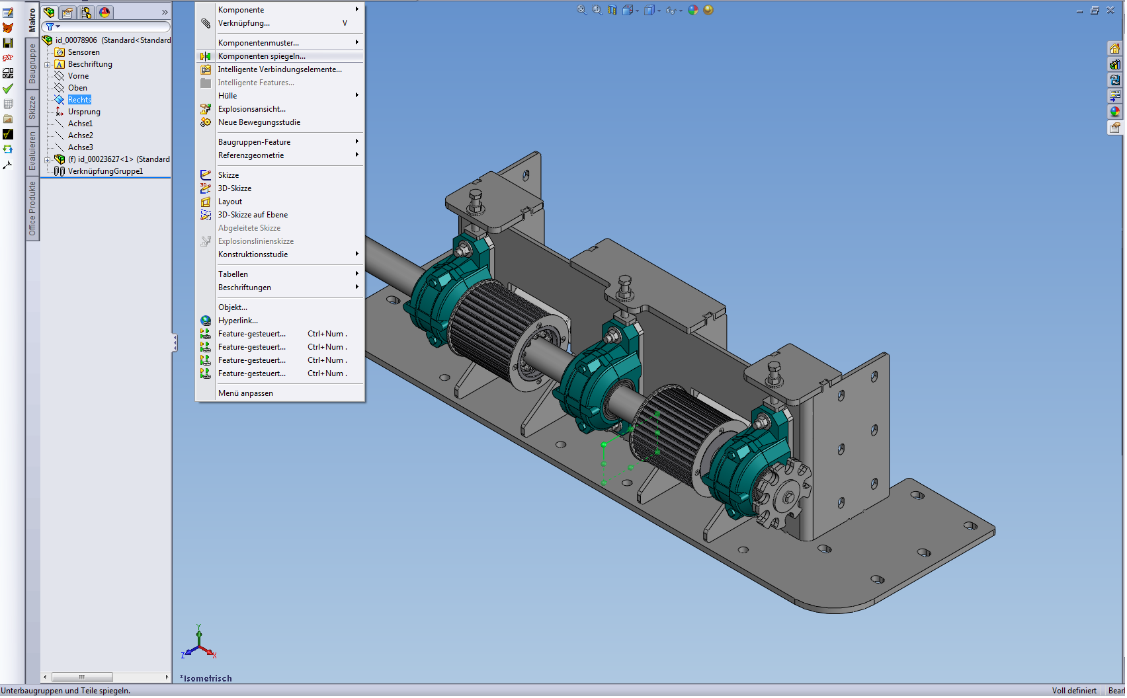This screenshot has width=1127, height=698.
Task: Choose Komponenten spiegeln from the menu
Action: (261, 56)
